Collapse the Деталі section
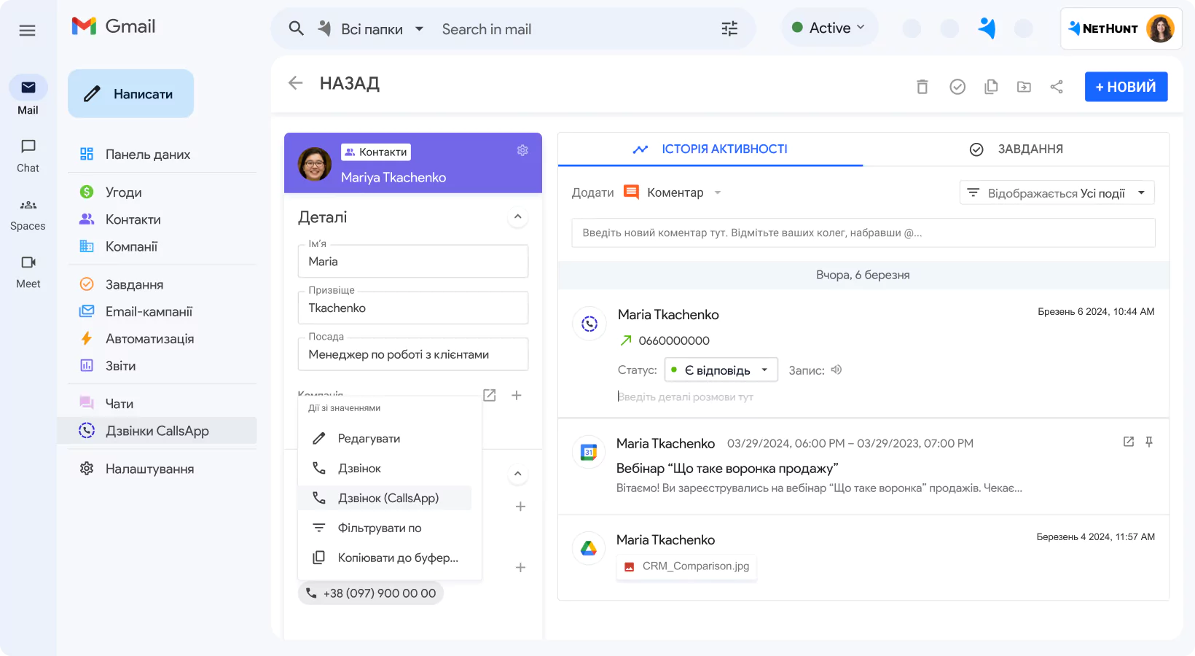Image resolution: width=1195 pixels, height=656 pixels. [x=517, y=216]
